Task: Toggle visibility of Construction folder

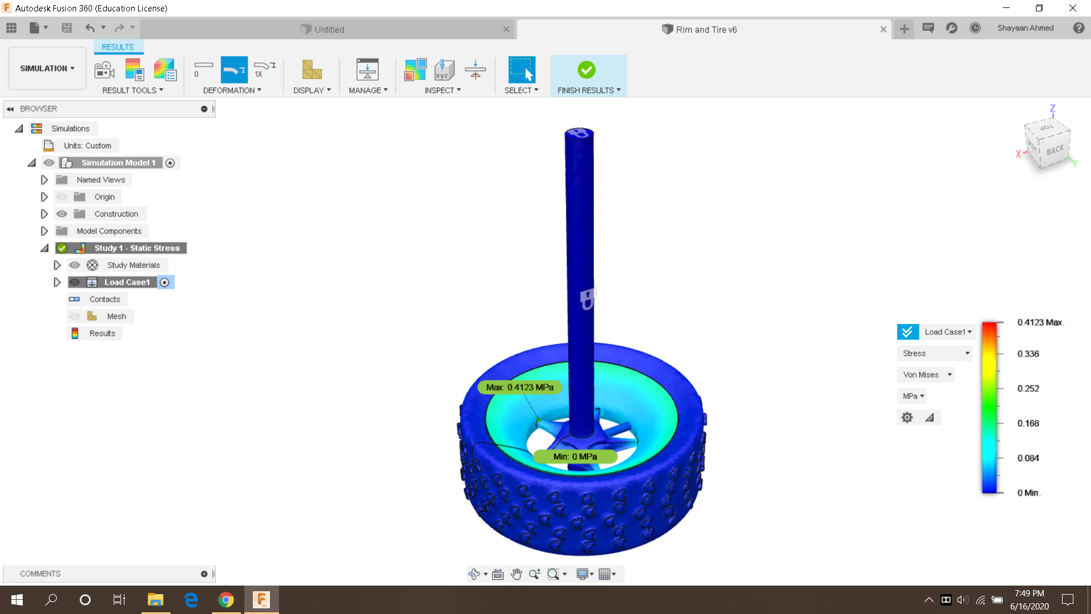Action: (x=62, y=214)
